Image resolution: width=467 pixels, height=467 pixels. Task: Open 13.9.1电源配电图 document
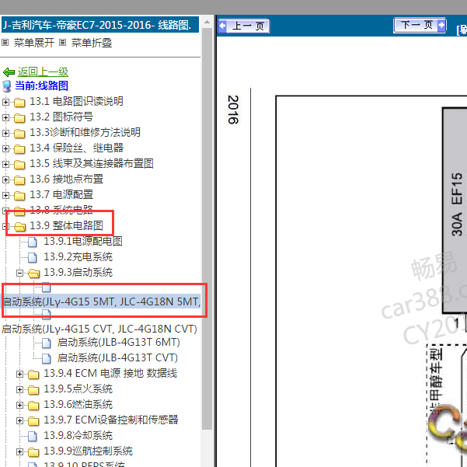(x=83, y=241)
